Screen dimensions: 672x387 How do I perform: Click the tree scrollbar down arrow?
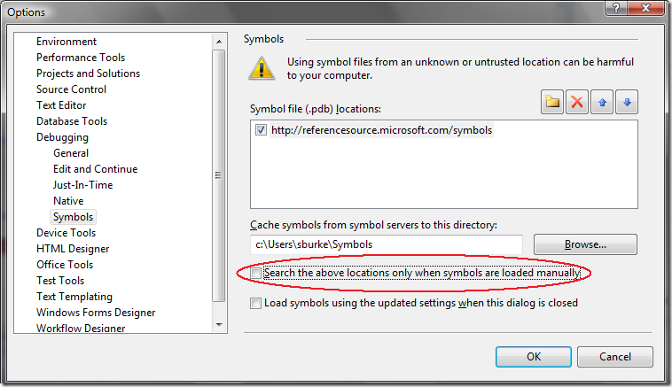[219, 325]
